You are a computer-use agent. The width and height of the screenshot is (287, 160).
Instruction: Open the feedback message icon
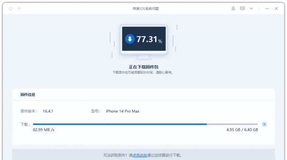pos(242,8)
